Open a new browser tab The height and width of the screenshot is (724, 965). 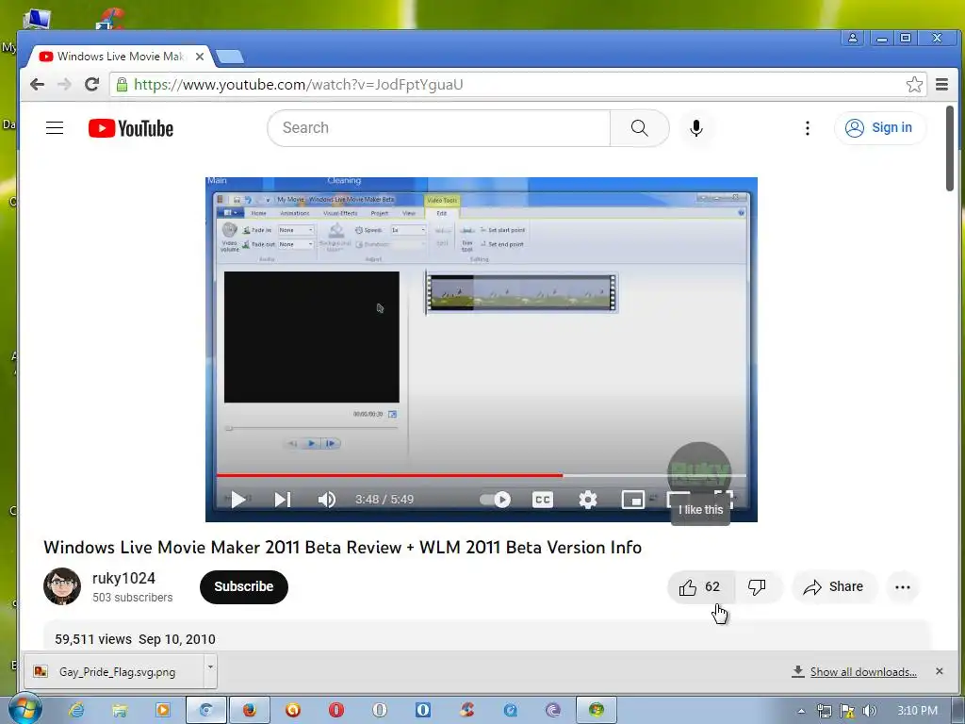tap(230, 57)
